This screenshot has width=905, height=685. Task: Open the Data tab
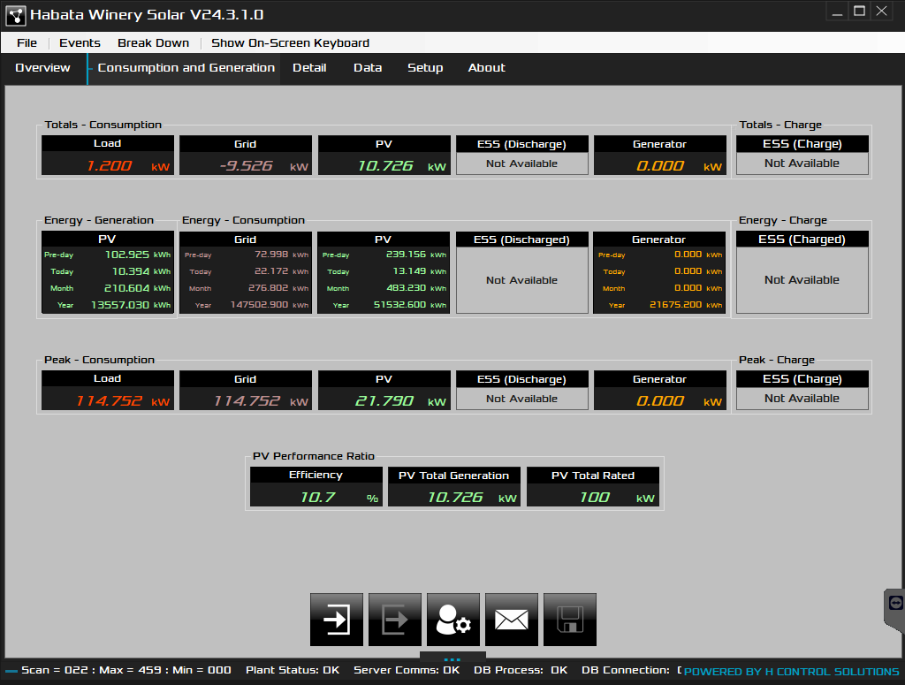(368, 67)
